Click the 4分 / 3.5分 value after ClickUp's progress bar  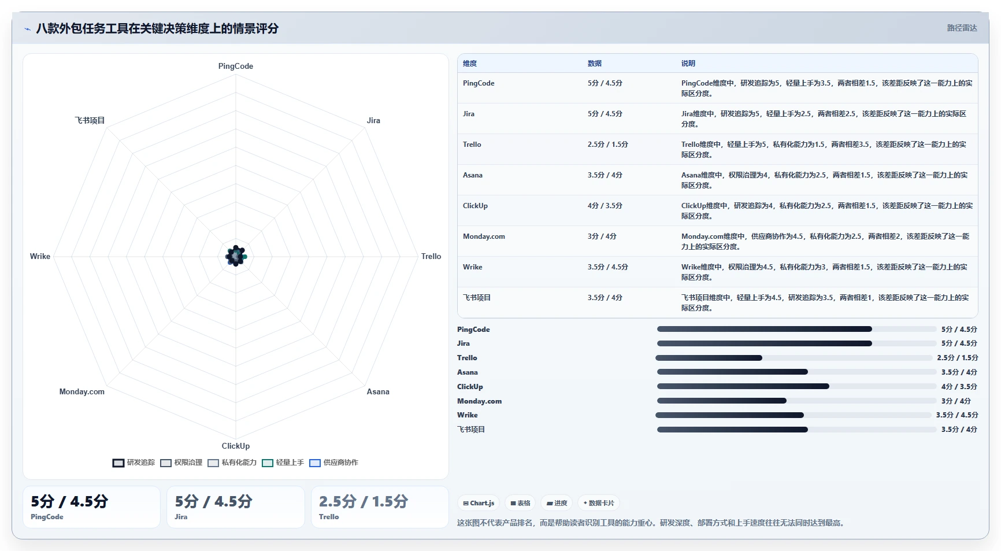pyautogui.click(x=959, y=387)
